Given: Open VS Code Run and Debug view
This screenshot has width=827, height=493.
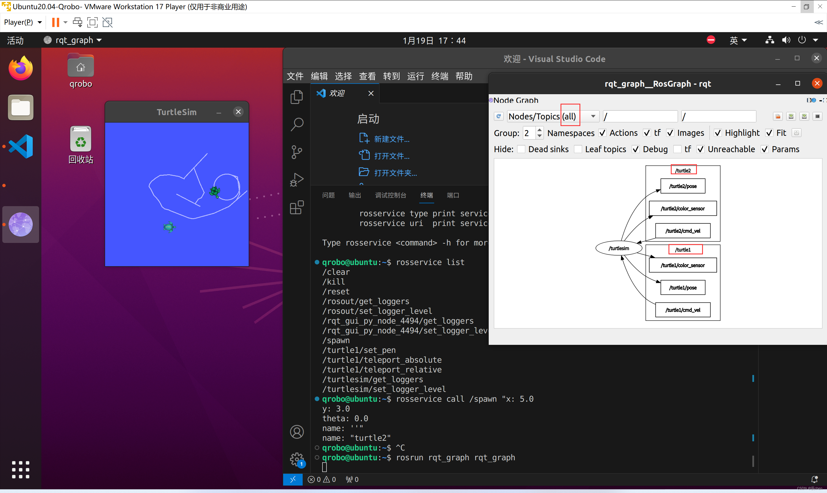Looking at the screenshot, I should pyautogui.click(x=297, y=180).
